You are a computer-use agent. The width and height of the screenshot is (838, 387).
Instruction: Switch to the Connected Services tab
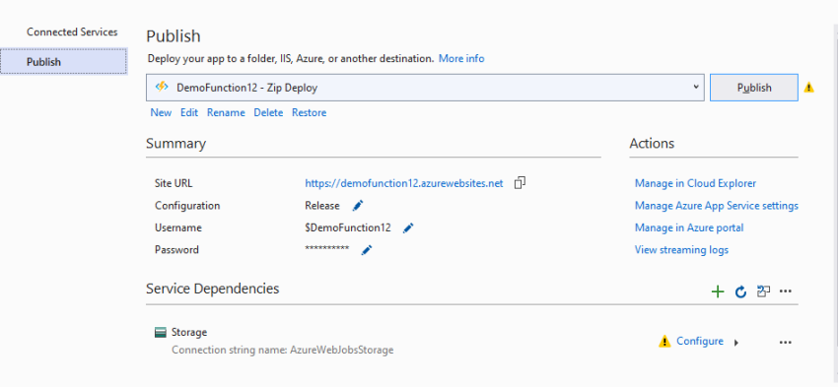72,32
